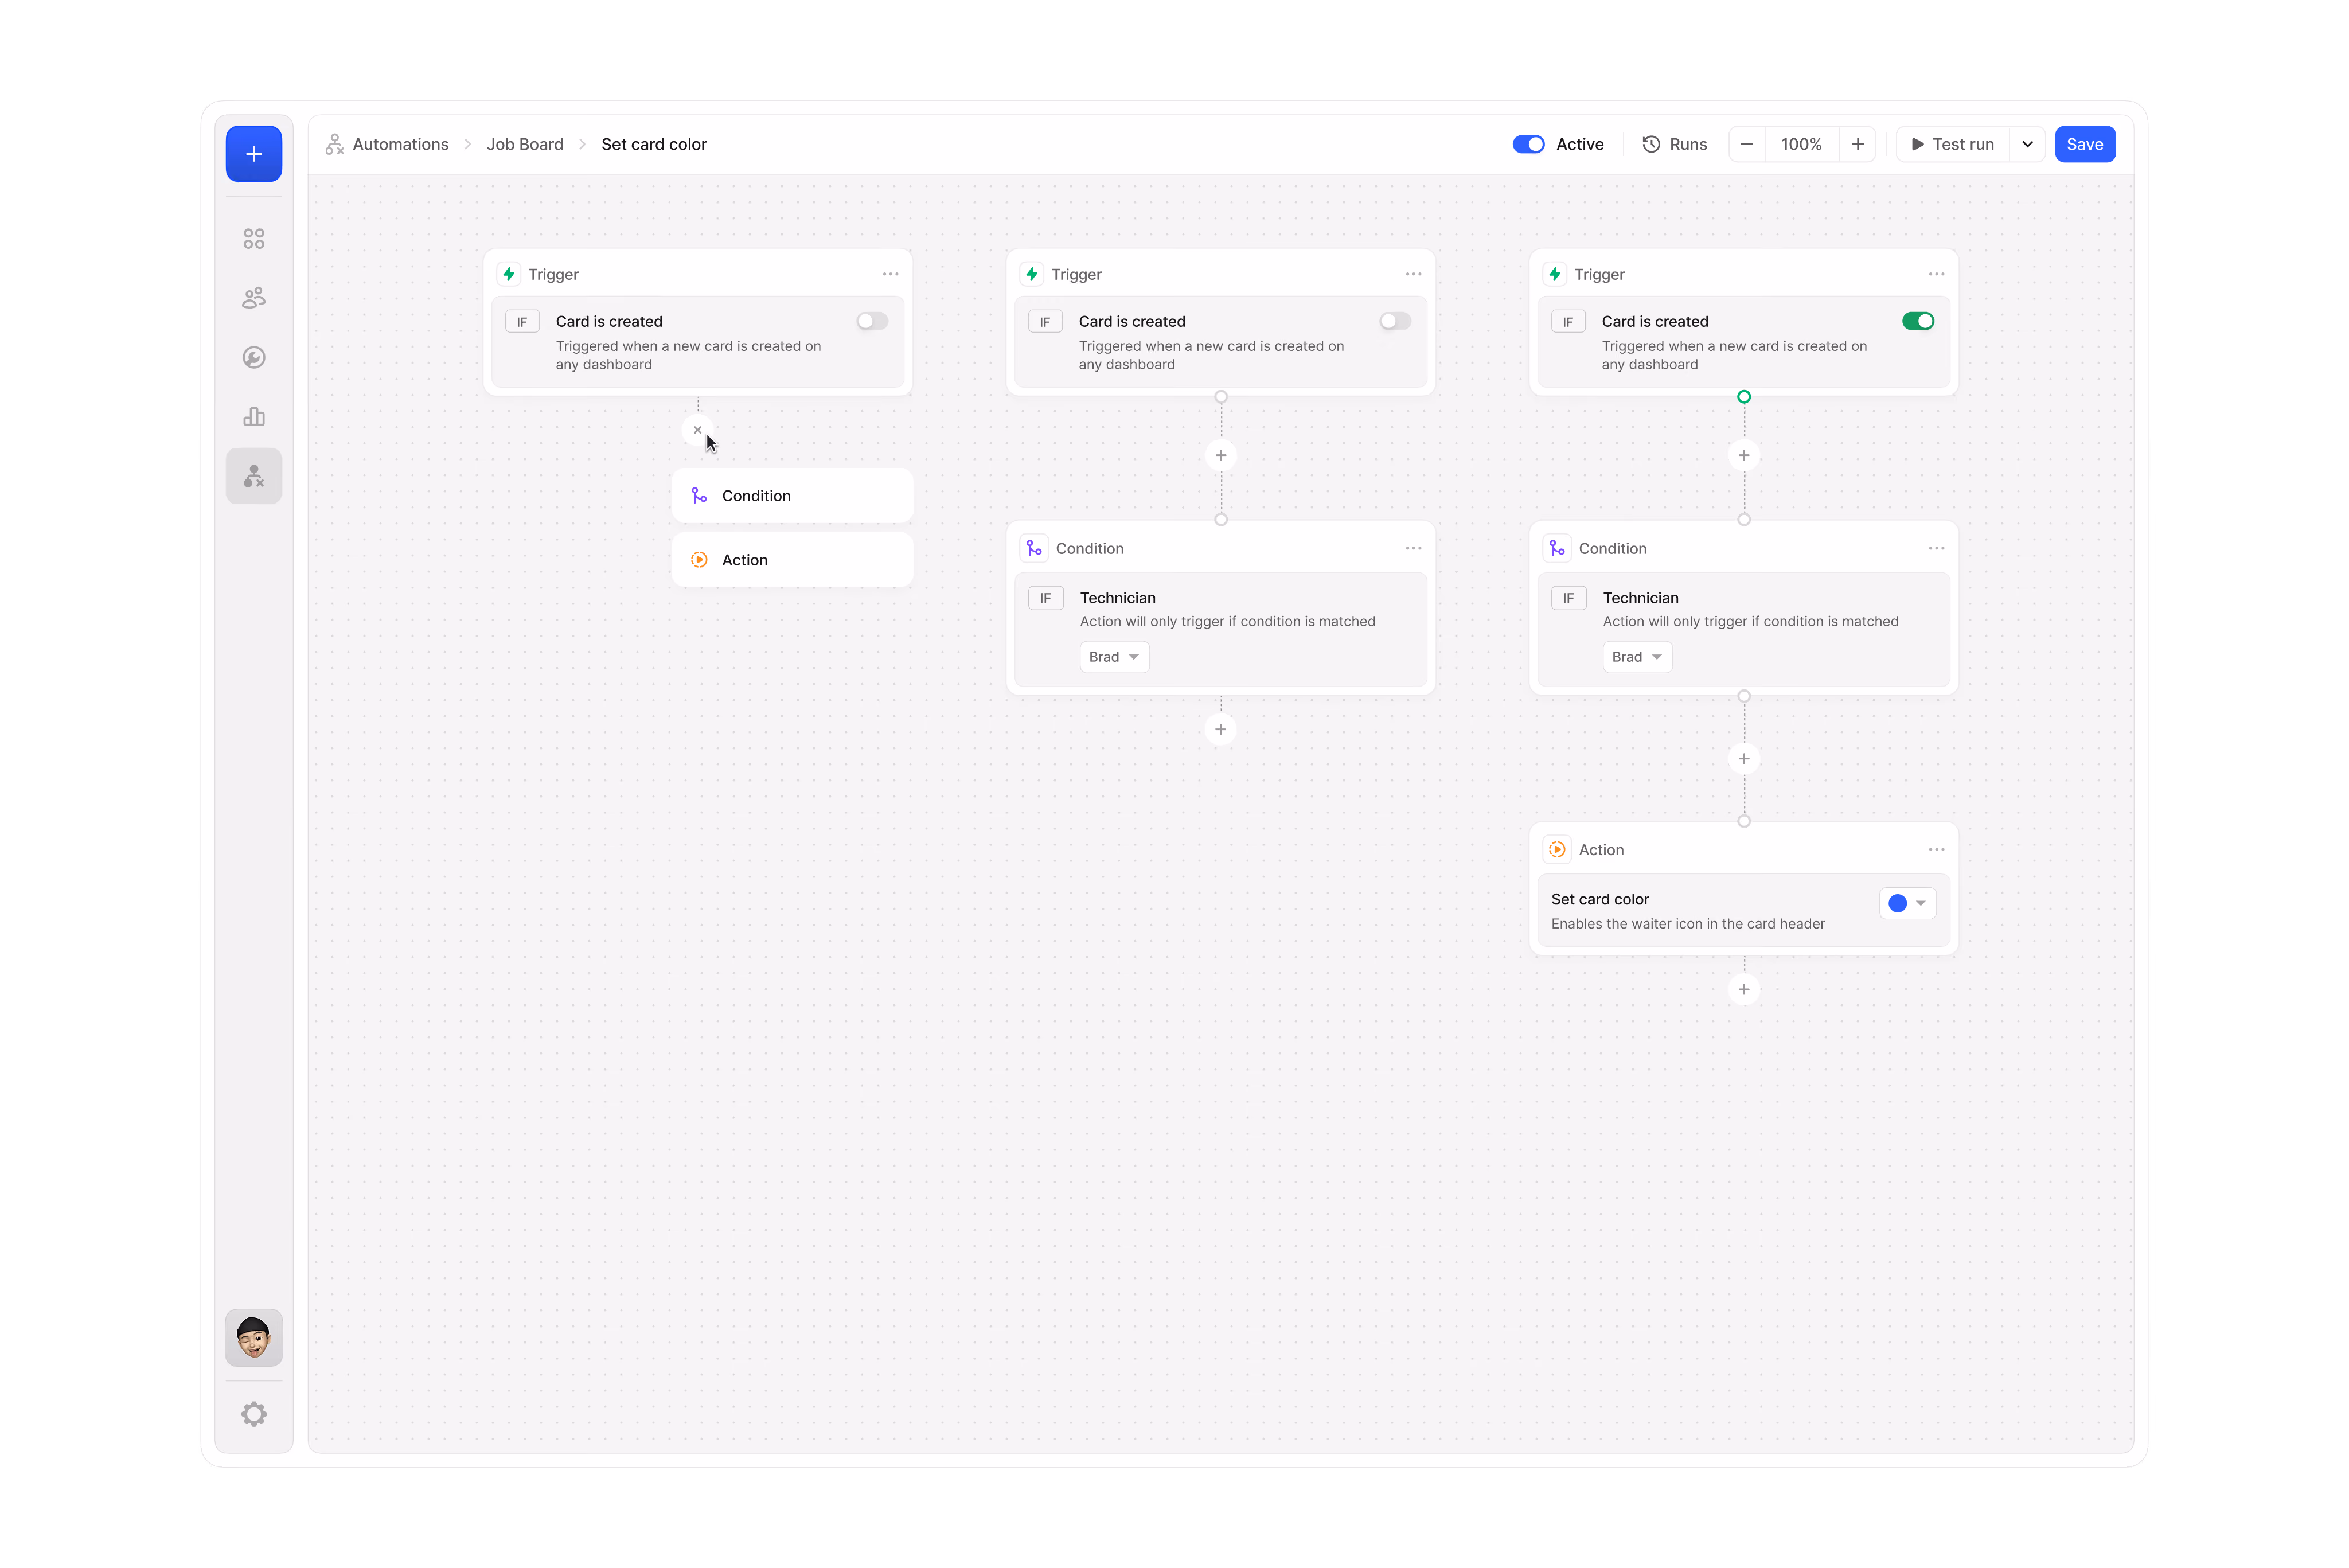Choose Condition from the add-step menu

tap(792, 496)
